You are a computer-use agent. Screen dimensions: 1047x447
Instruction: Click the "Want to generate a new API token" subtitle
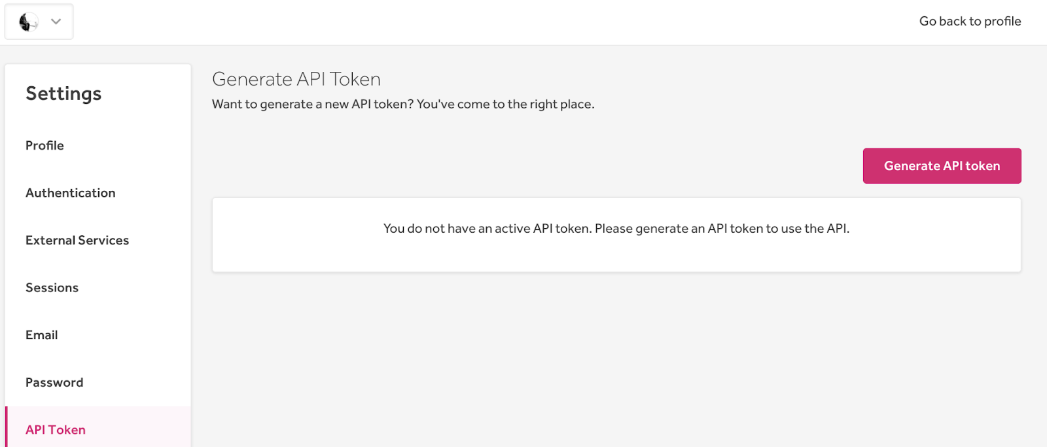(402, 105)
